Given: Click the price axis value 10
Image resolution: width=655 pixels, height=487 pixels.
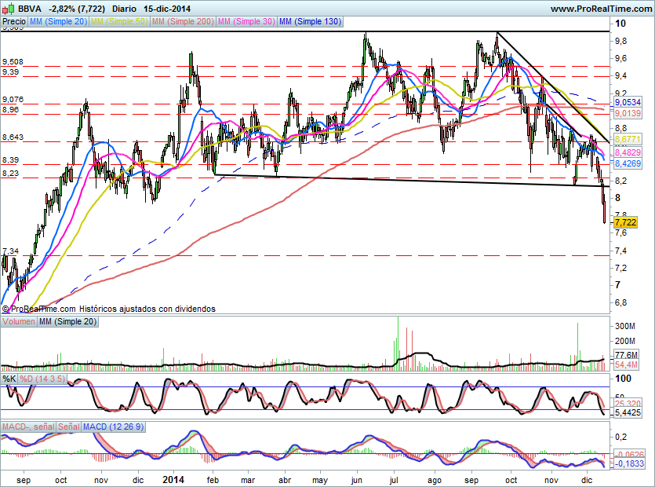Looking at the screenshot, I should (x=620, y=24).
